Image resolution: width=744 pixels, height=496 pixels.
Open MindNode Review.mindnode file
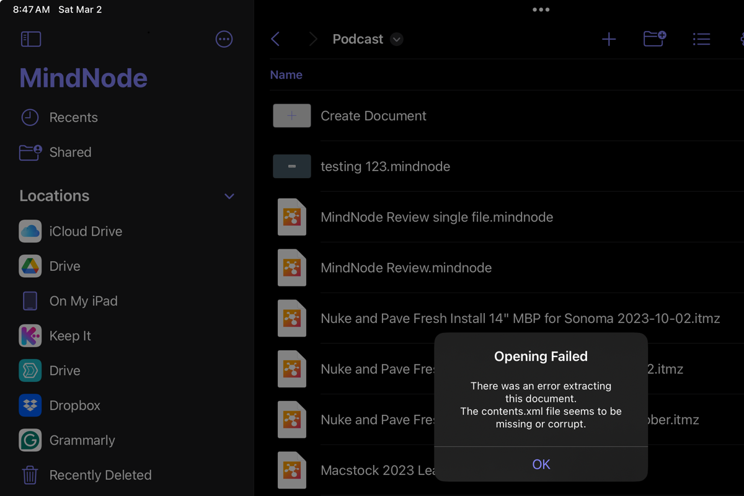[405, 268]
